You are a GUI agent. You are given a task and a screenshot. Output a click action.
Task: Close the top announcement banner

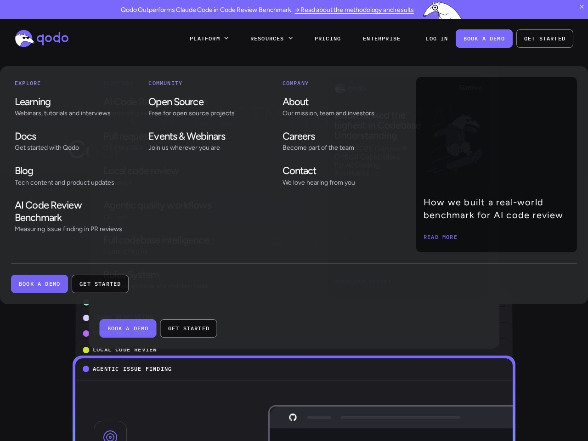point(582,7)
